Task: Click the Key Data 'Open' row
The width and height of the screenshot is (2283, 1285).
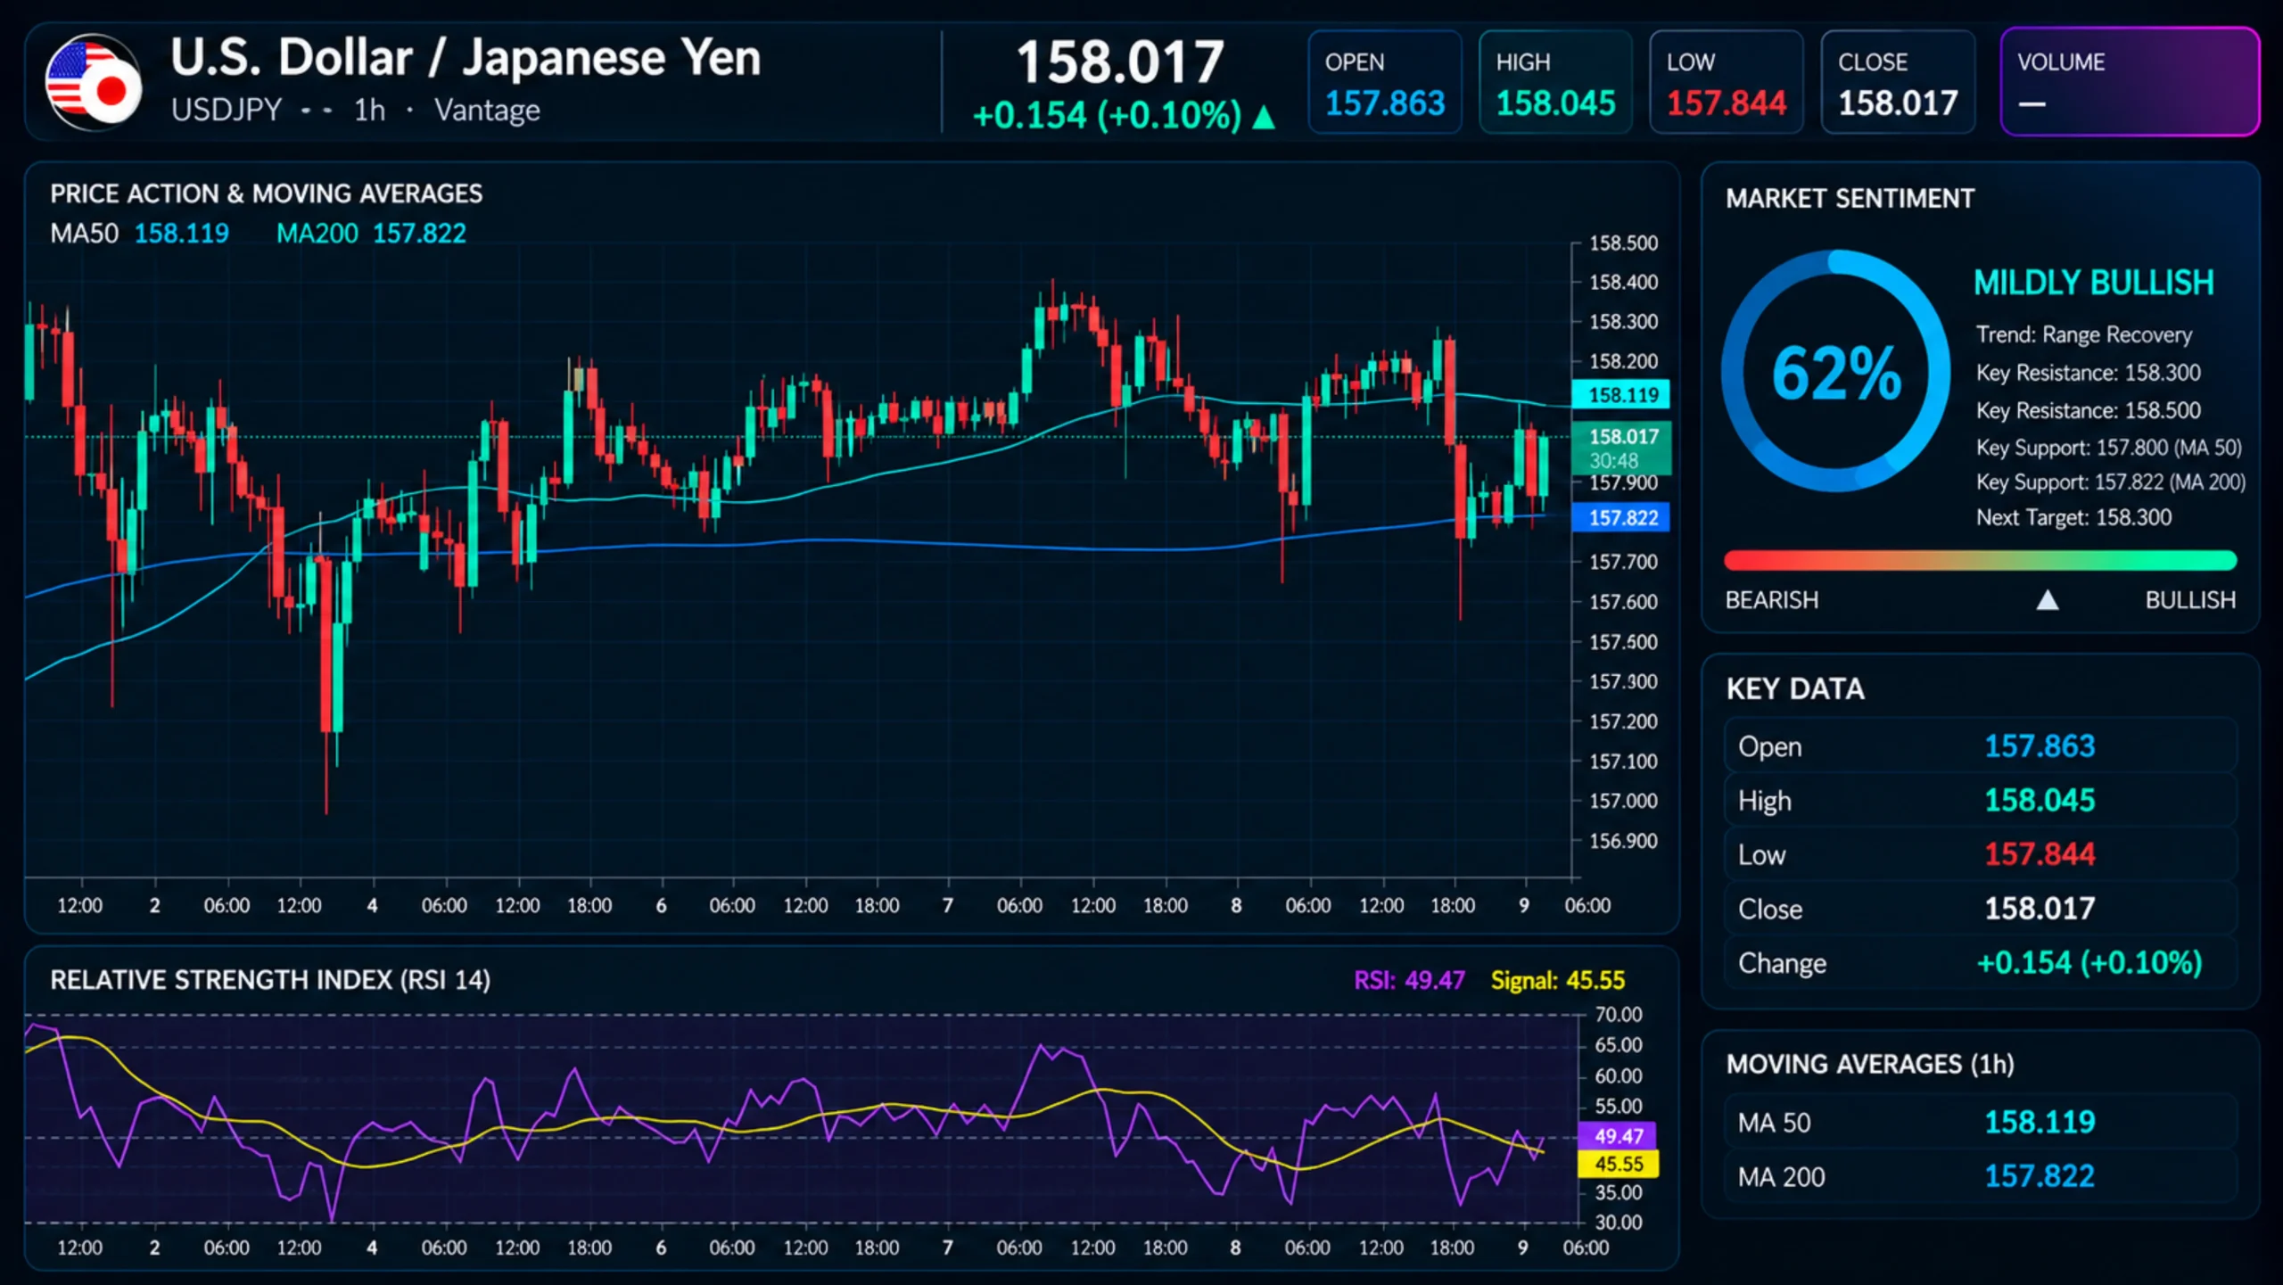Action: (x=1980, y=746)
